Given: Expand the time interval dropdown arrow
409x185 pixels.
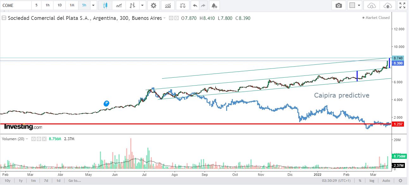Looking at the screenshot, I should [x=93, y=5].
